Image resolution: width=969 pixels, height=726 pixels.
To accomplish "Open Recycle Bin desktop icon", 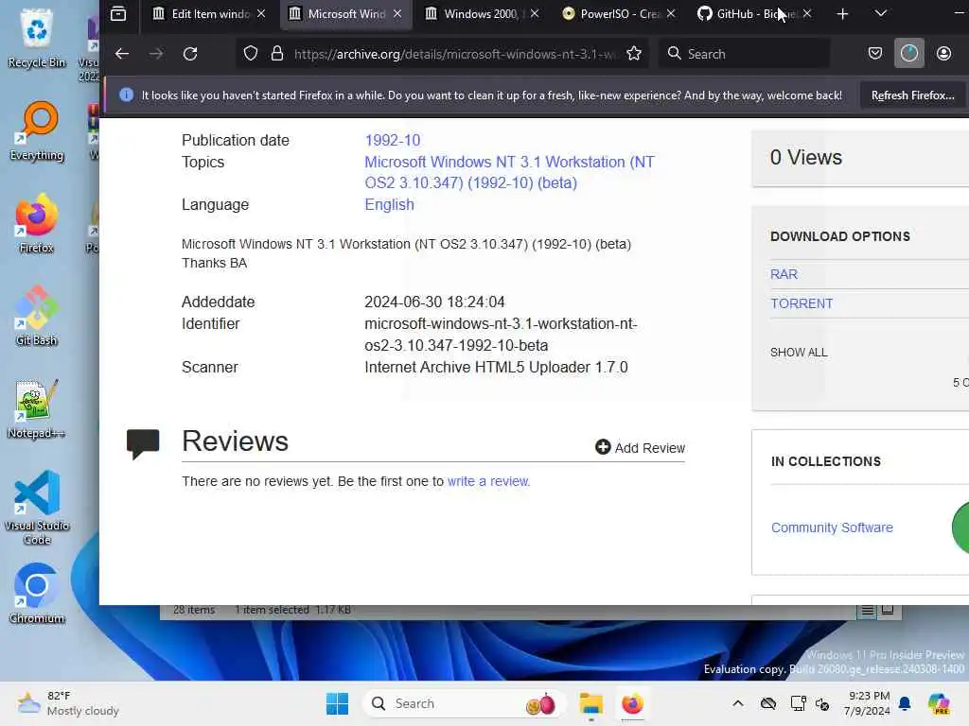I will click(37, 38).
